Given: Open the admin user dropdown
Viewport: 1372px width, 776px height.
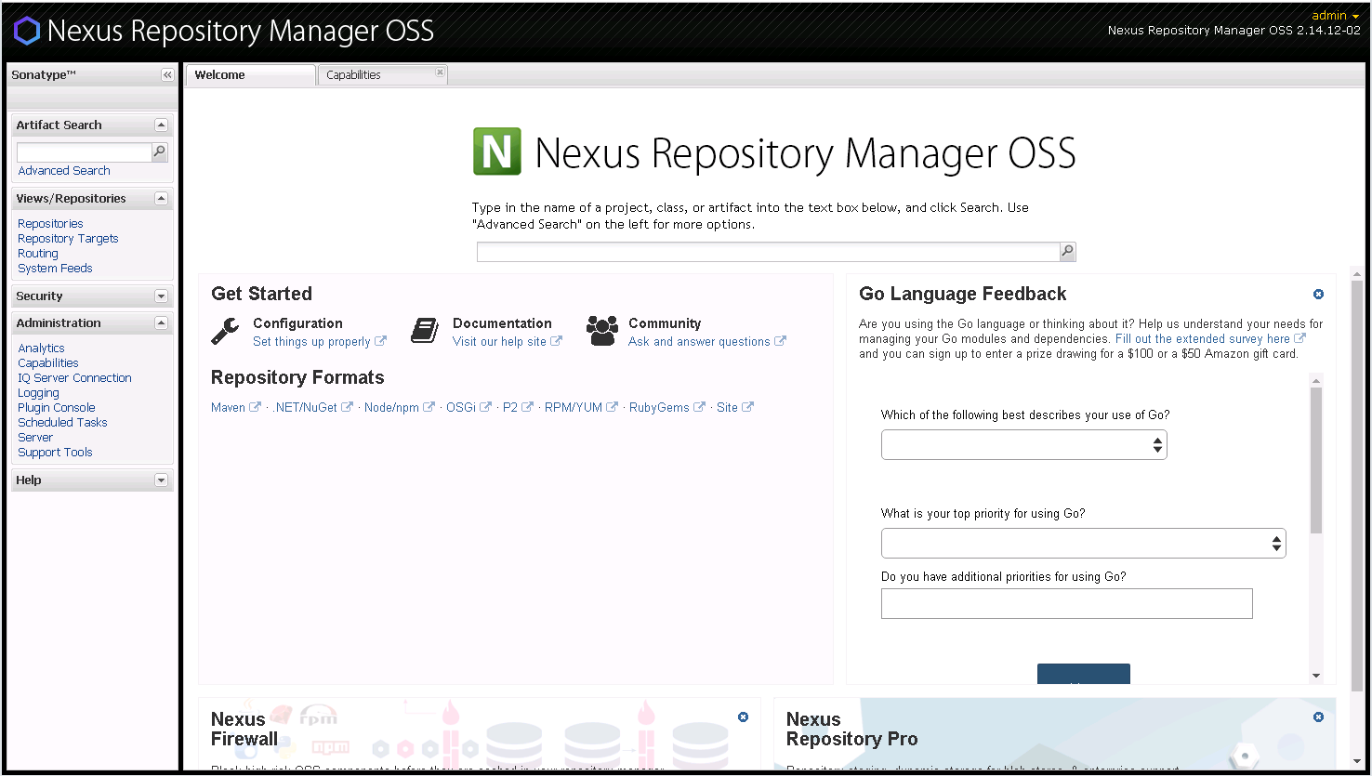Looking at the screenshot, I should [x=1335, y=16].
